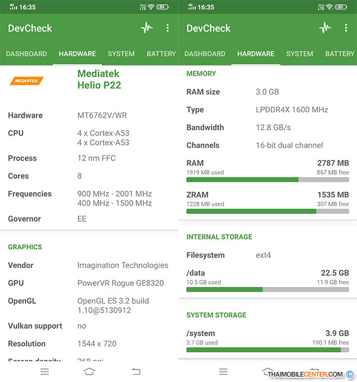Screen dimensions: 357x382
Task: Tap the PowerVR Rogue GE8320 GPU value
Action: 121,283
